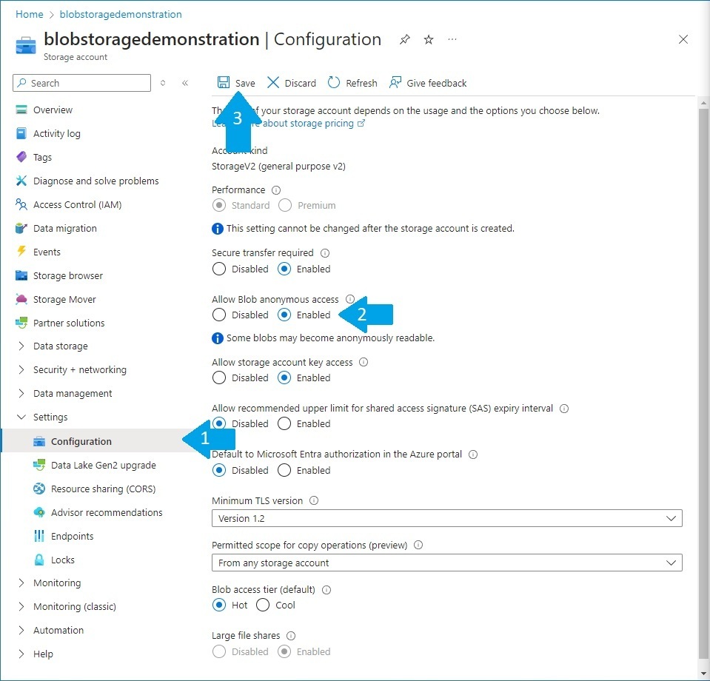Expand the Monitoring (classic) section

click(21, 606)
